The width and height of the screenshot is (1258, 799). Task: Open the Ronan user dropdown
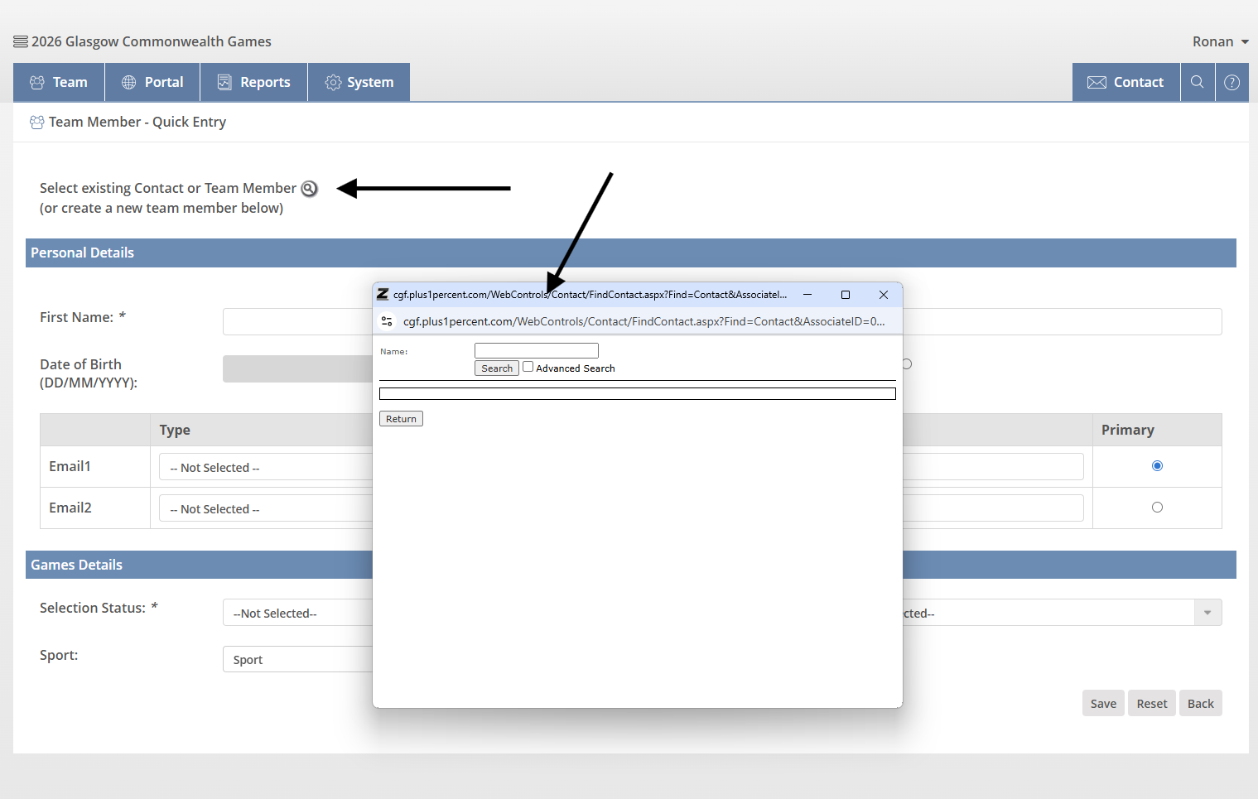click(1220, 41)
